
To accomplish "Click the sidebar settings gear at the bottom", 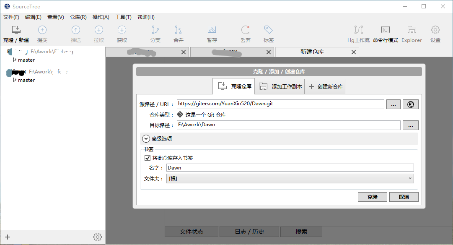I will pyautogui.click(x=98, y=237).
